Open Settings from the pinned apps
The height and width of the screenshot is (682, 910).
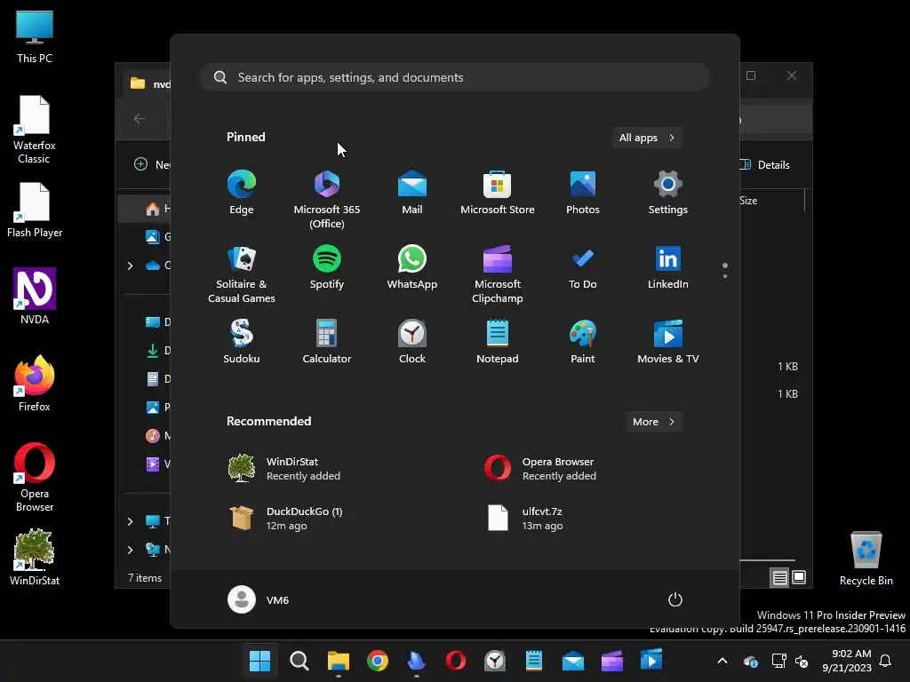pos(668,193)
